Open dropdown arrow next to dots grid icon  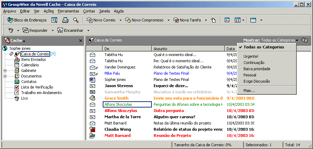[x=243, y=20]
